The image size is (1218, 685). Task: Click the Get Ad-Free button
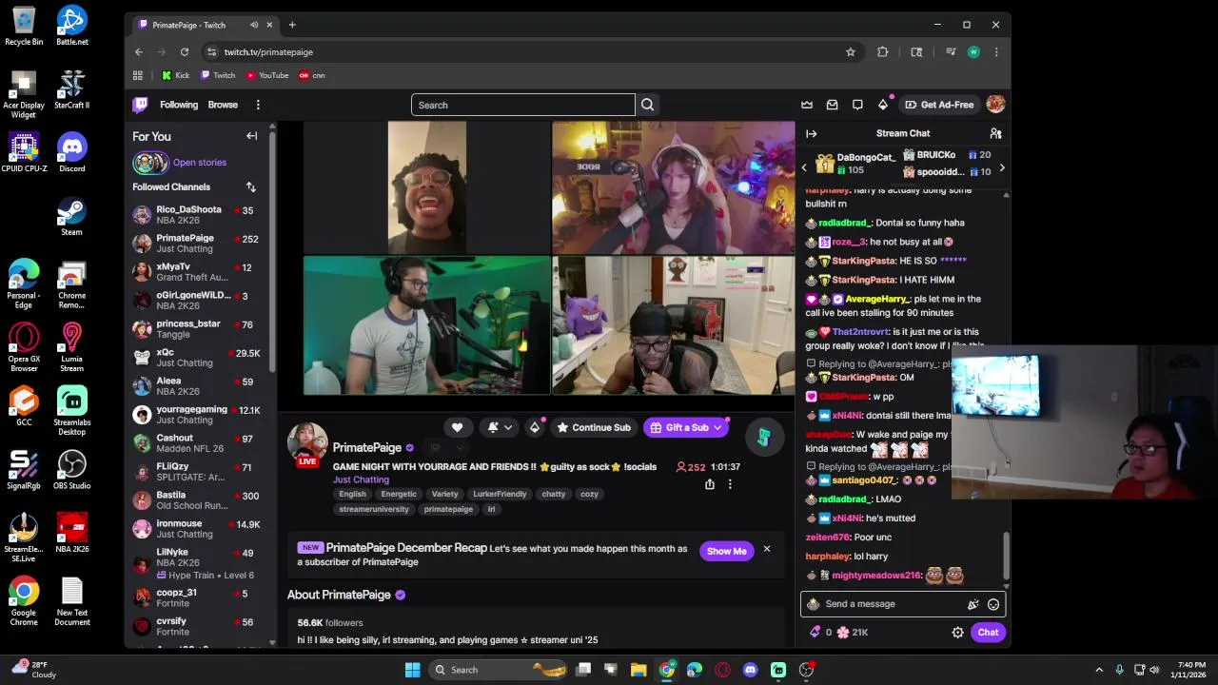[939, 105]
